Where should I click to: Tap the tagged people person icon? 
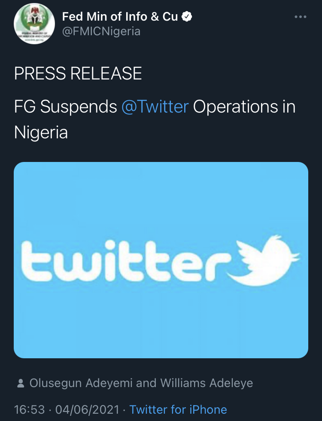pos(21,383)
